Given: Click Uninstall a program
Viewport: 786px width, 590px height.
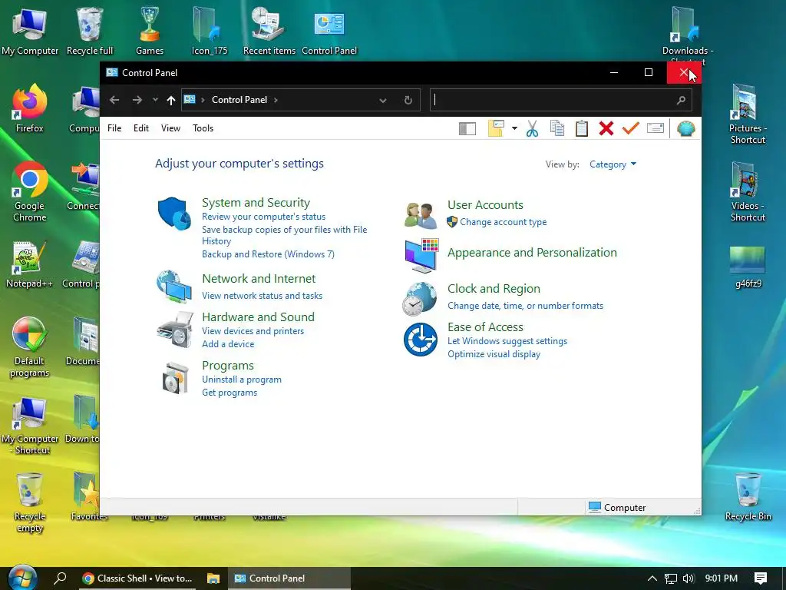Looking at the screenshot, I should (x=242, y=380).
